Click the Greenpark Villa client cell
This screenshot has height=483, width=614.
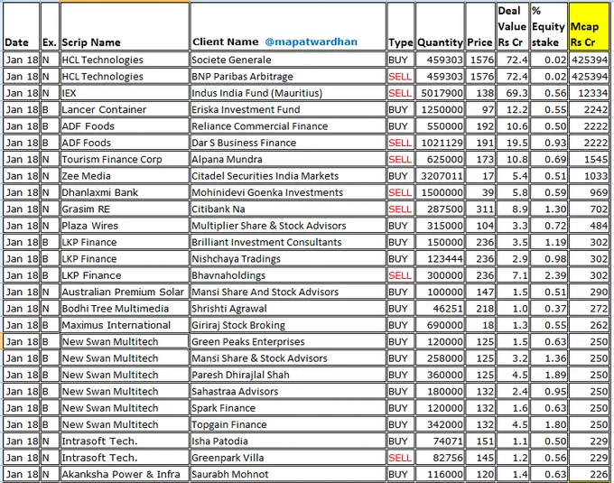pos(288,458)
